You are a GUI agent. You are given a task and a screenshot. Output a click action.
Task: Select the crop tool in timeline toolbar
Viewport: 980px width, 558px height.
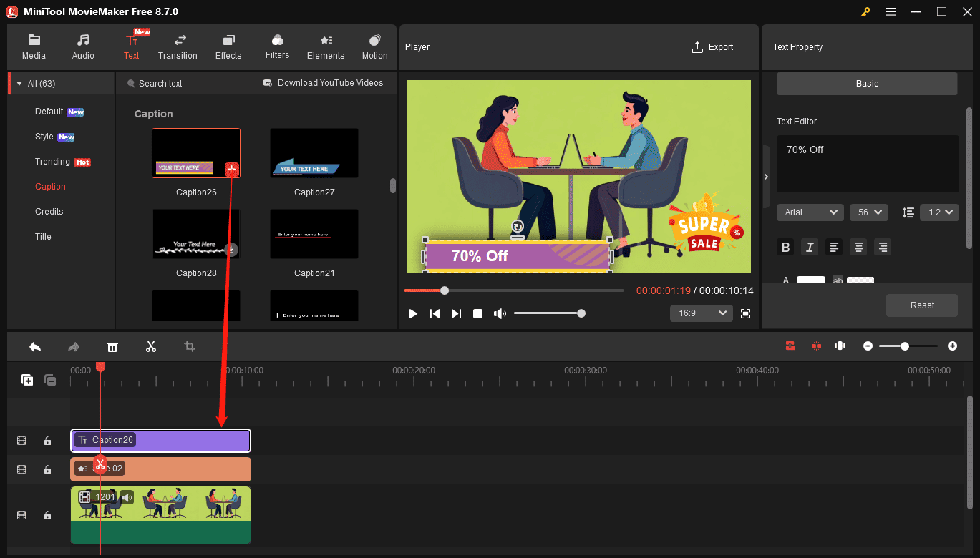[190, 347]
